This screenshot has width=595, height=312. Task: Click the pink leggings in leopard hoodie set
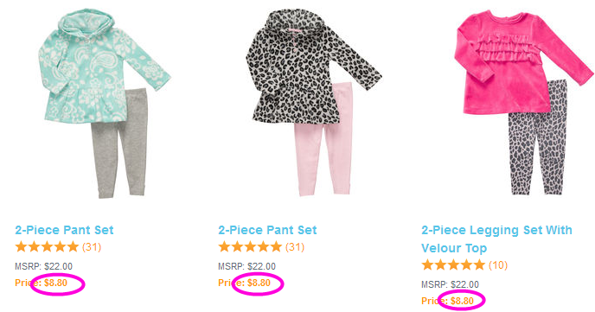323,144
